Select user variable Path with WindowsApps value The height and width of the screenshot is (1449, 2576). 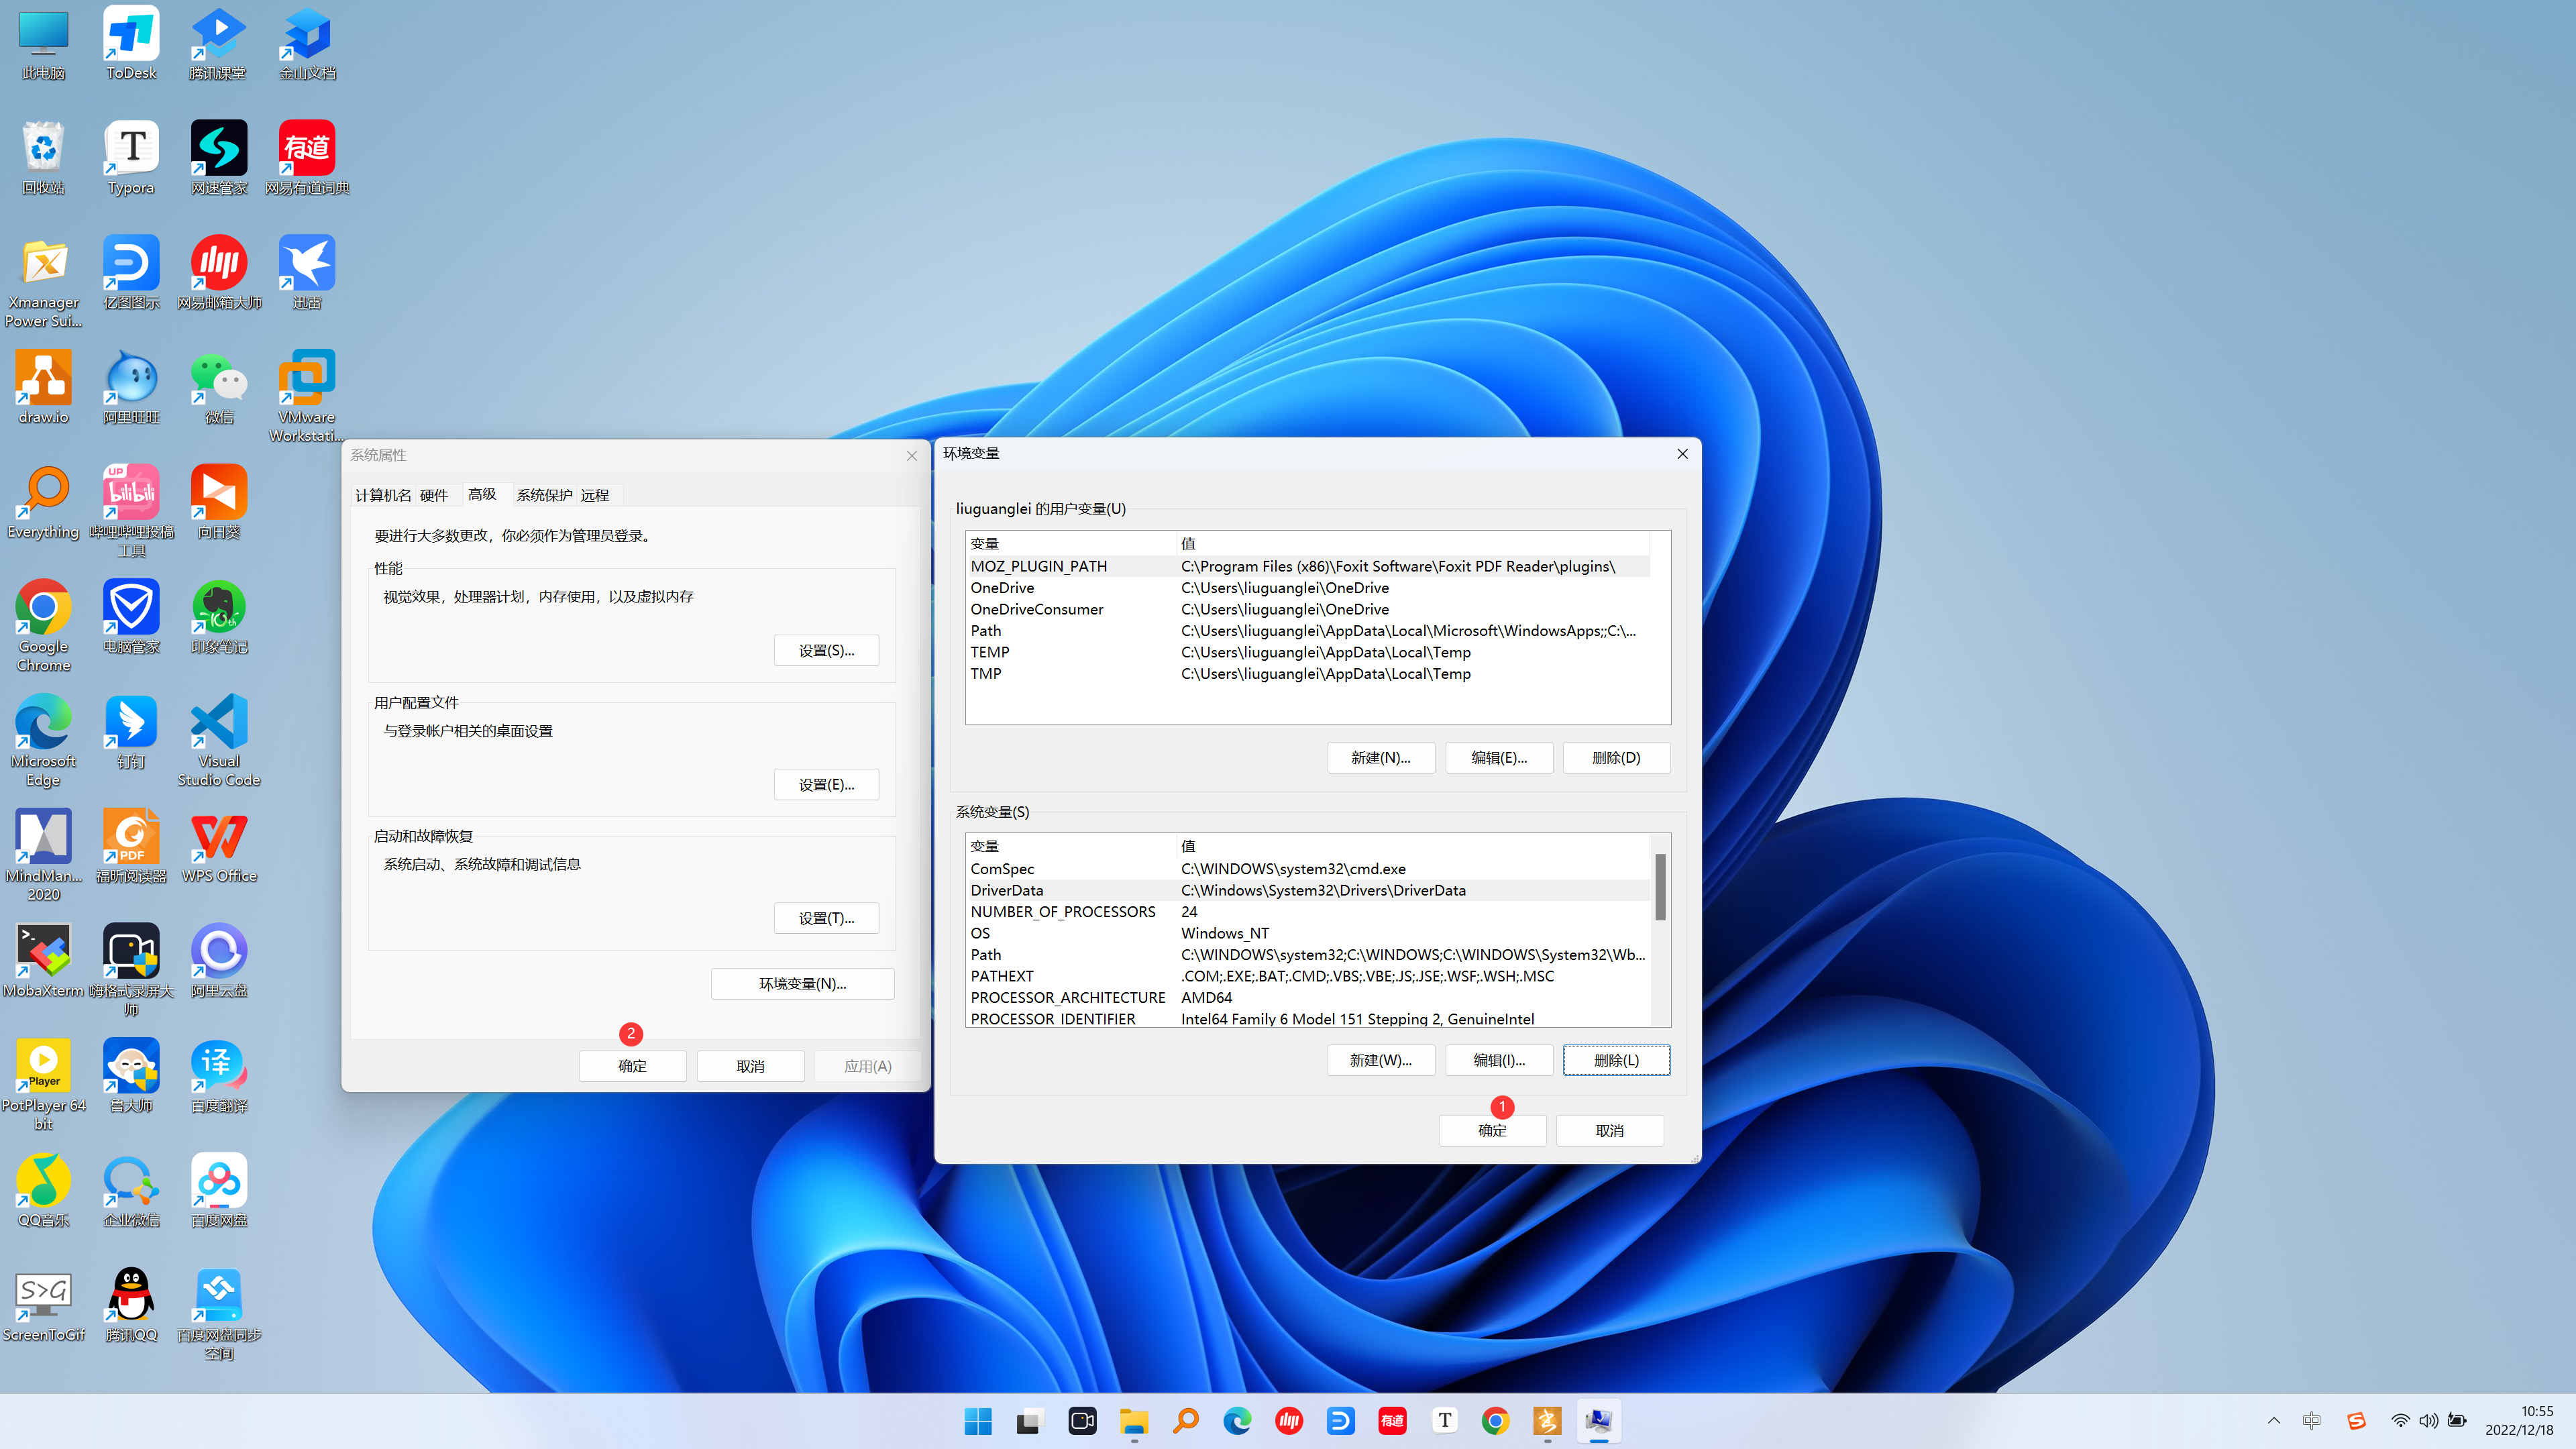click(1307, 631)
